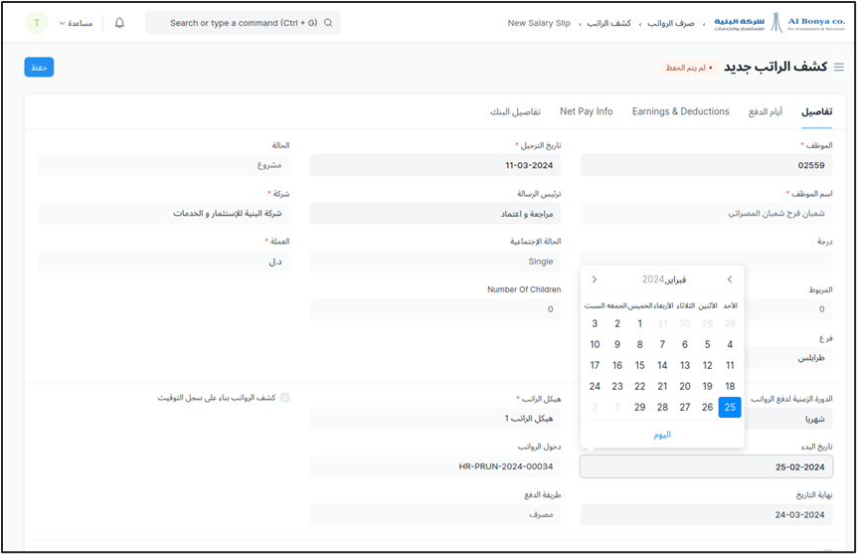Click the حفظ save button
Screen dimensions: 857x554
coord(39,67)
